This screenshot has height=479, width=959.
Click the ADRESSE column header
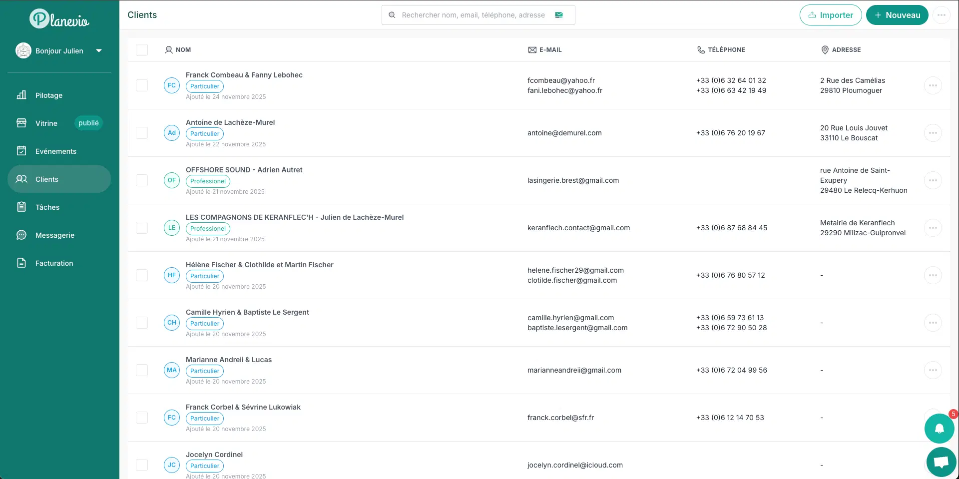841,50
